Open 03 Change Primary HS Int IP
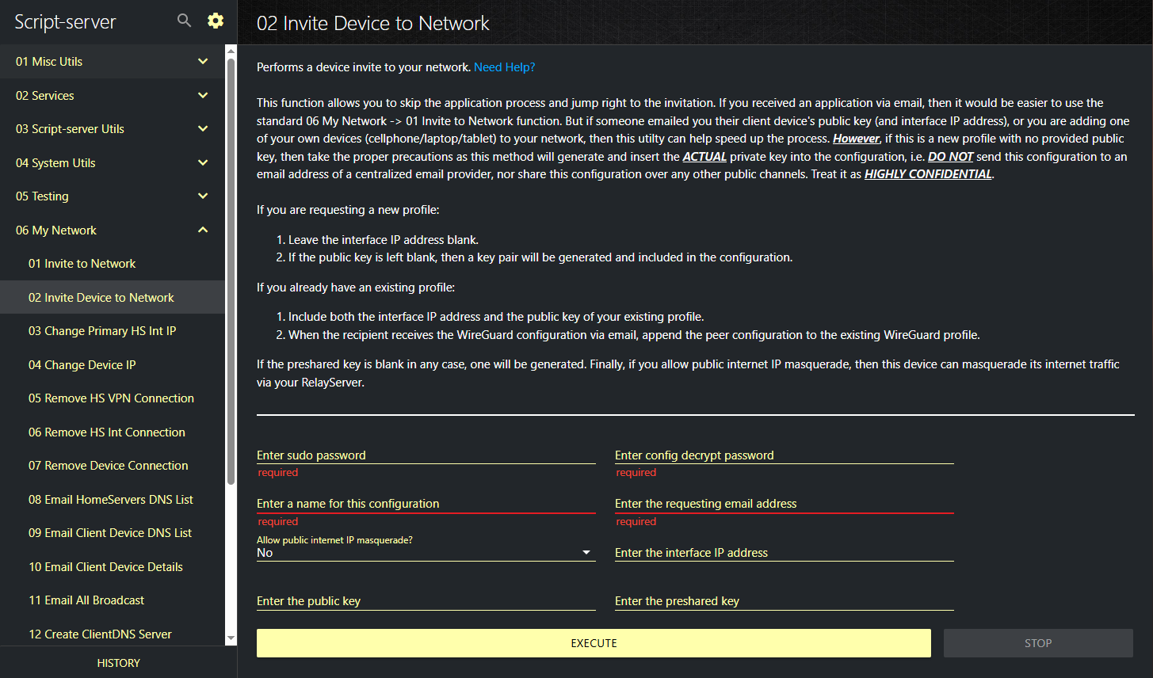 pos(102,331)
